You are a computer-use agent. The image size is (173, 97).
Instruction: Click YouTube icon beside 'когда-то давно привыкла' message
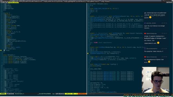(x=145, y=33)
